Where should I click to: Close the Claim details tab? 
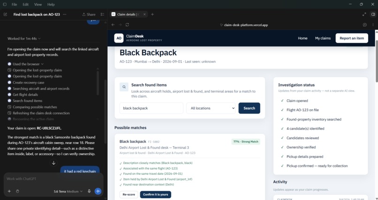(144, 14)
